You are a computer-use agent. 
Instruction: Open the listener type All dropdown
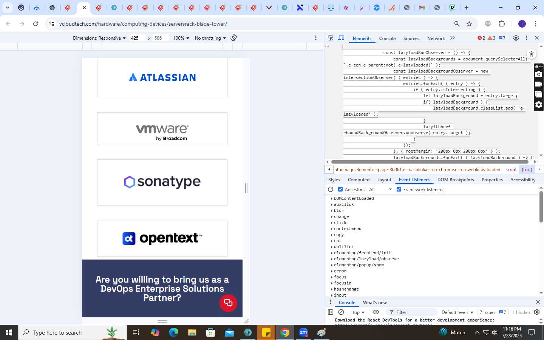380,189
